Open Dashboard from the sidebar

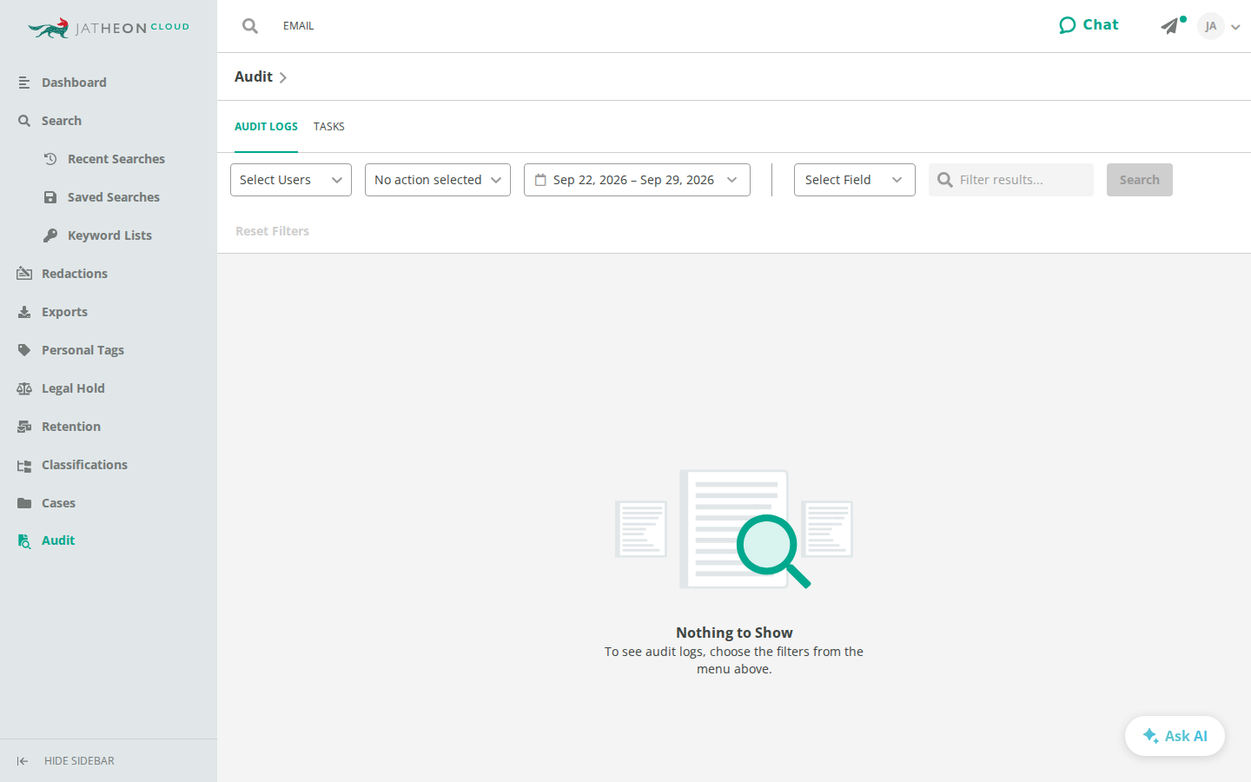tap(74, 83)
